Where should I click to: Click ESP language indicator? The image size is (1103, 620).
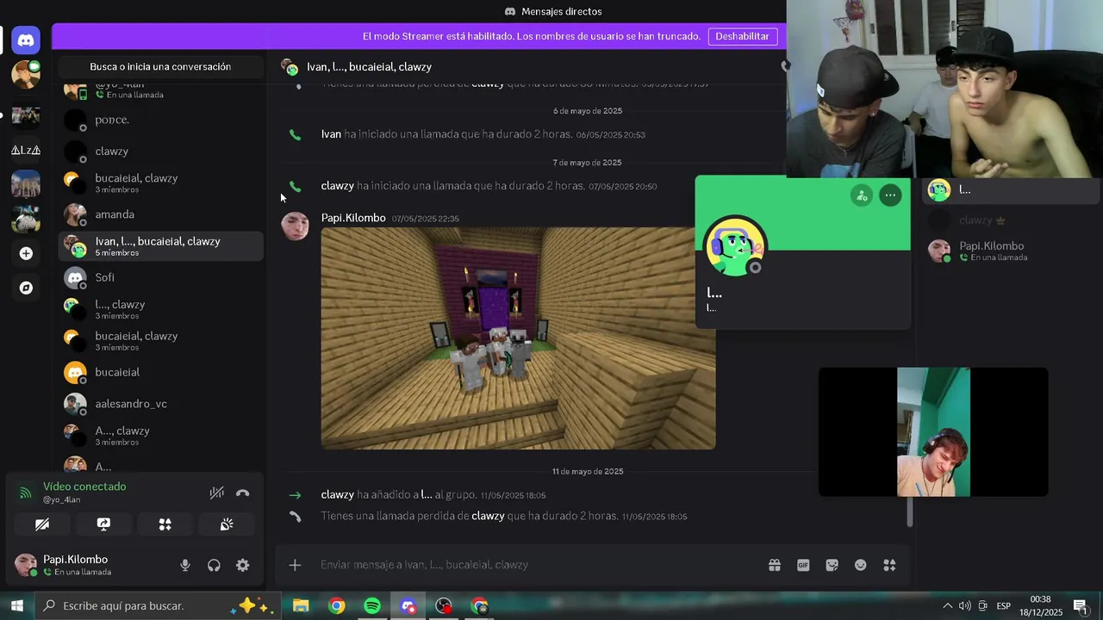[1004, 606]
